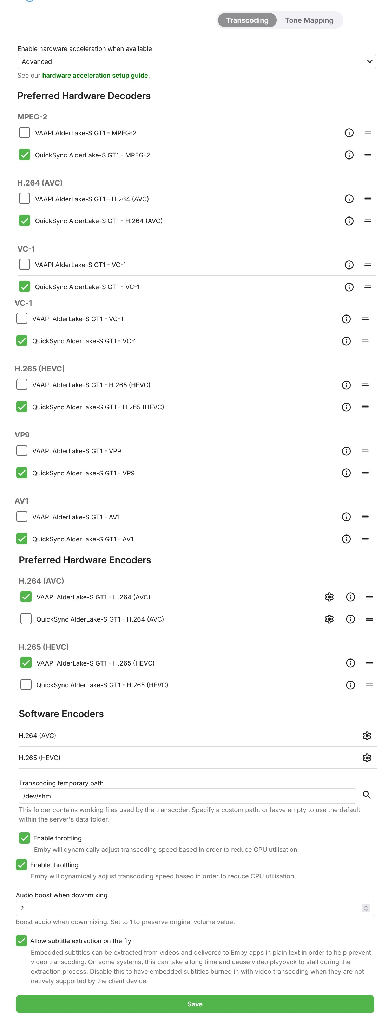Open hardware acceleration dropdown set to Advanced
The height and width of the screenshot is (1019, 388).
point(196,62)
